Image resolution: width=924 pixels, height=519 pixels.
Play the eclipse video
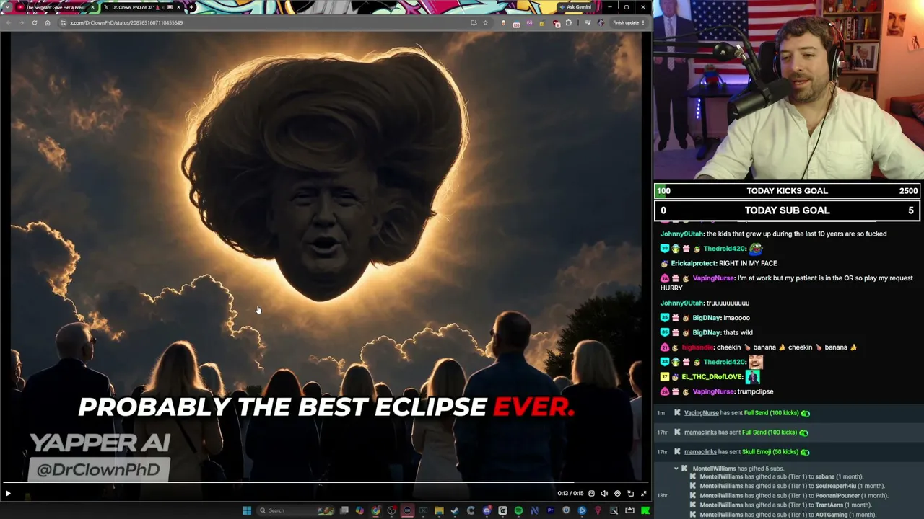tap(8, 494)
